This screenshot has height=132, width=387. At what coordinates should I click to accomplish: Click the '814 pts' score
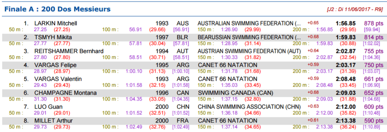click(374, 37)
